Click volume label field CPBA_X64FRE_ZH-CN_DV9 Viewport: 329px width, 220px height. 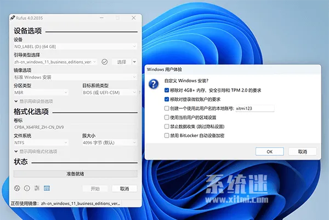click(x=75, y=127)
